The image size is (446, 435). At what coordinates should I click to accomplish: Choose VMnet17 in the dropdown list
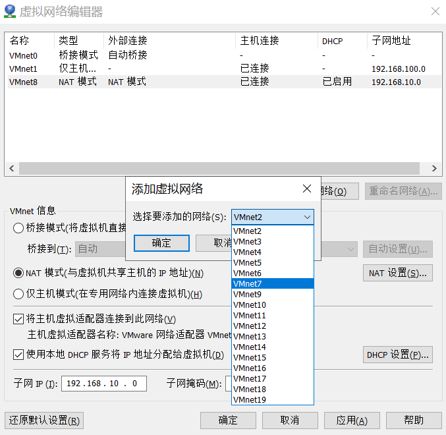tap(273, 378)
